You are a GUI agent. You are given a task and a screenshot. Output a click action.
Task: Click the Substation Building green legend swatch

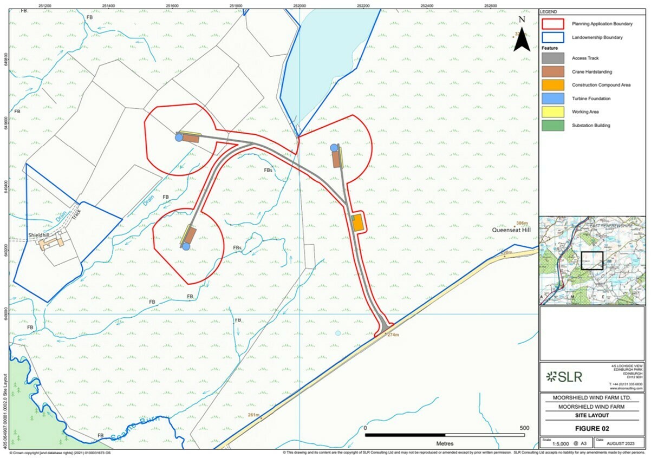pos(553,126)
